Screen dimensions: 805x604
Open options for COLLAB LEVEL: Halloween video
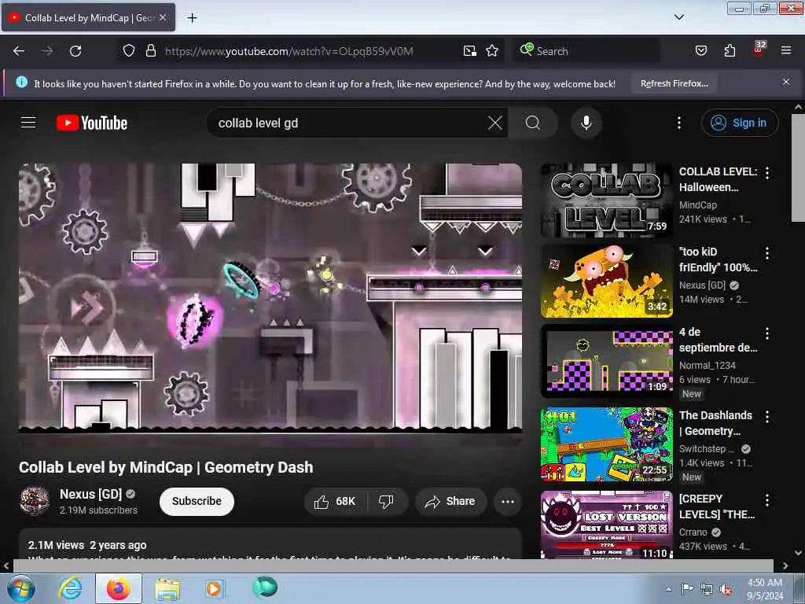tap(767, 173)
